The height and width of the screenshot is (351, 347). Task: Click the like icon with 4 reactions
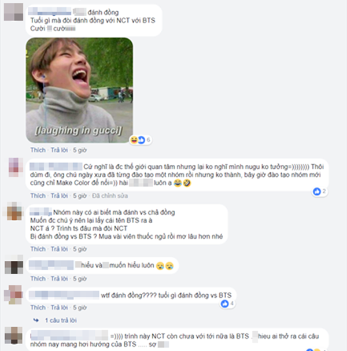225,304
